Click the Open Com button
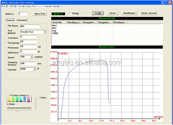Viewport: 173px width, 125px height. coord(40,14)
